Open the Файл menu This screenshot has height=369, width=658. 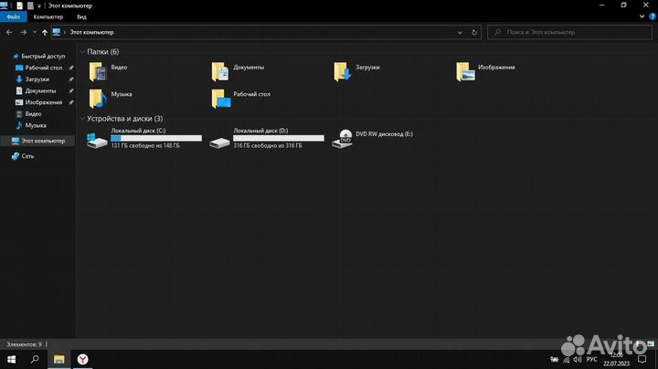click(x=13, y=16)
